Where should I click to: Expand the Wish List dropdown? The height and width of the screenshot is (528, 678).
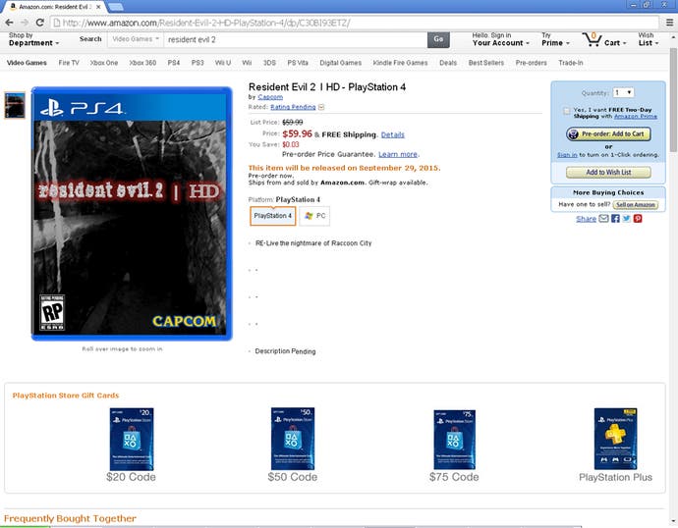click(649, 39)
